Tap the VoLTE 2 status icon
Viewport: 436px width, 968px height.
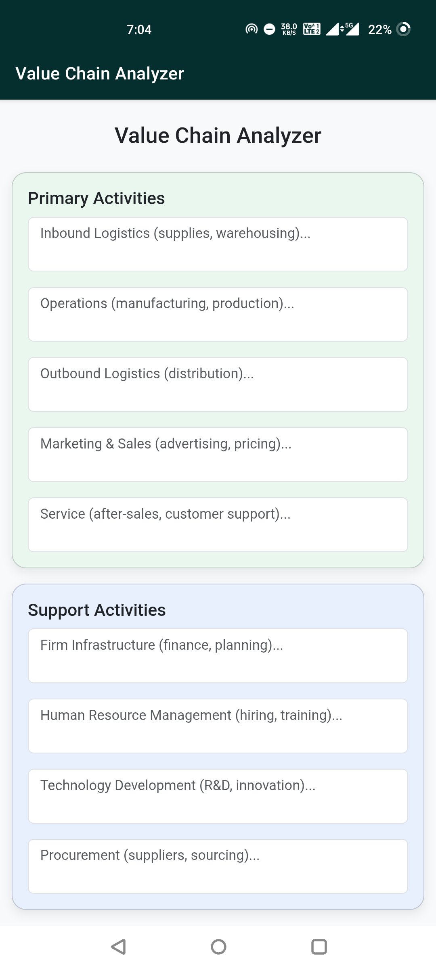pyautogui.click(x=312, y=29)
